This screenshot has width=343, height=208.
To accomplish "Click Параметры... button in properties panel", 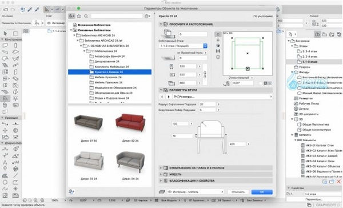I will tap(314, 199).
